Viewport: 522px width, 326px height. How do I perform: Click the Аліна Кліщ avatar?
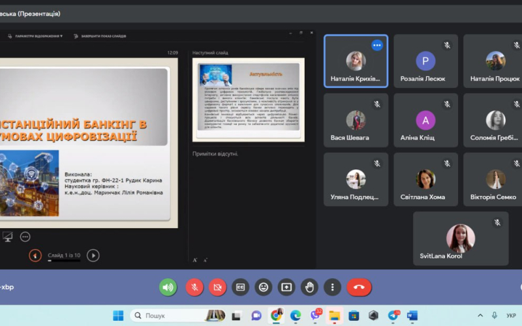(425, 120)
